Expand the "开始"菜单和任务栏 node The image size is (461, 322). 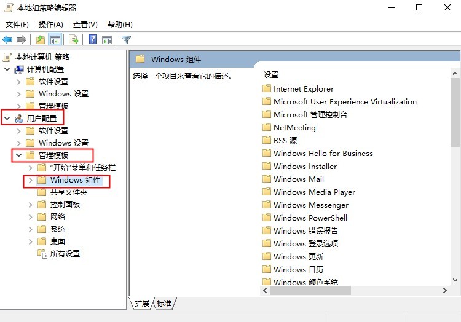31,168
